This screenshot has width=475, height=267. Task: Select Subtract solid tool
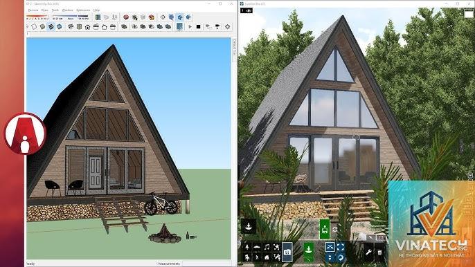(x=151, y=27)
